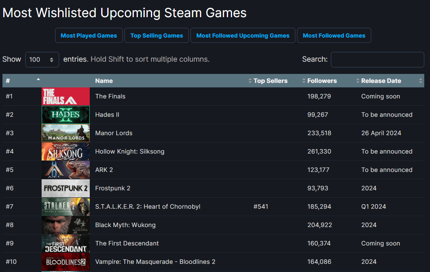Click inside the Search input field
The width and height of the screenshot is (430, 272).
coord(377,59)
